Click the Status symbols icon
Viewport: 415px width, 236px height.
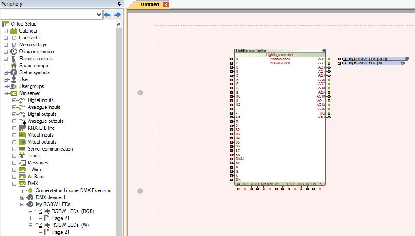pyautogui.click(x=14, y=72)
